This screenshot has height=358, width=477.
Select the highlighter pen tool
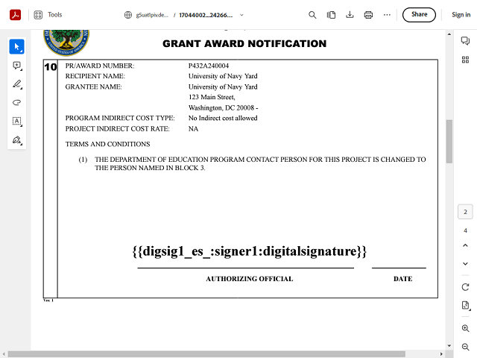(x=16, y=84)
